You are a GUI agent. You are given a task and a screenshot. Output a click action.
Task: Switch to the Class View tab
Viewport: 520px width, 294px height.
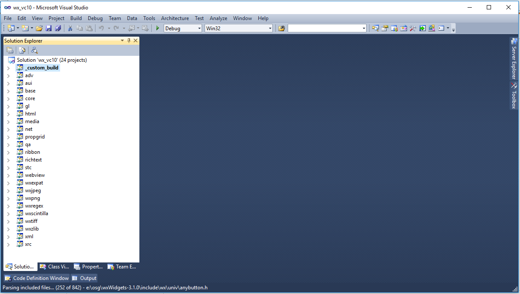pyautogui.click(x=54, y=267)
